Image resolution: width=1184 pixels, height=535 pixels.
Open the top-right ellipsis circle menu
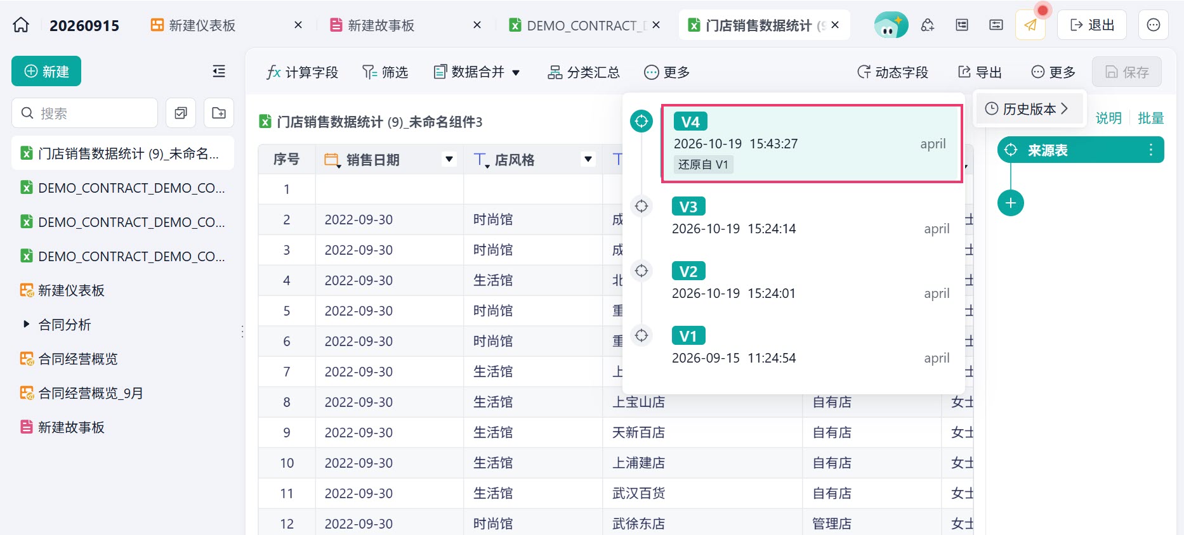pos(1154,25)
